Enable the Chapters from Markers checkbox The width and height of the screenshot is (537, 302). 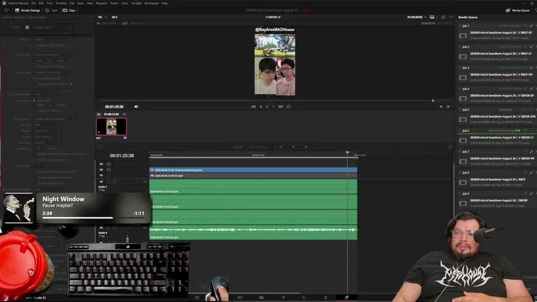(34, 84)
